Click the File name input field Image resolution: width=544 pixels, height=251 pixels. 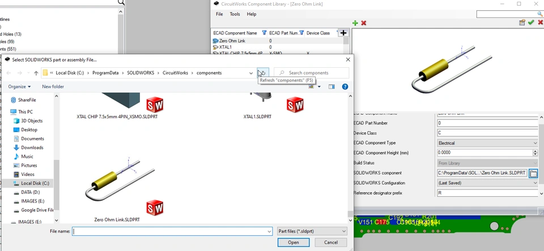pyautogui.click(x=169, y=231)
